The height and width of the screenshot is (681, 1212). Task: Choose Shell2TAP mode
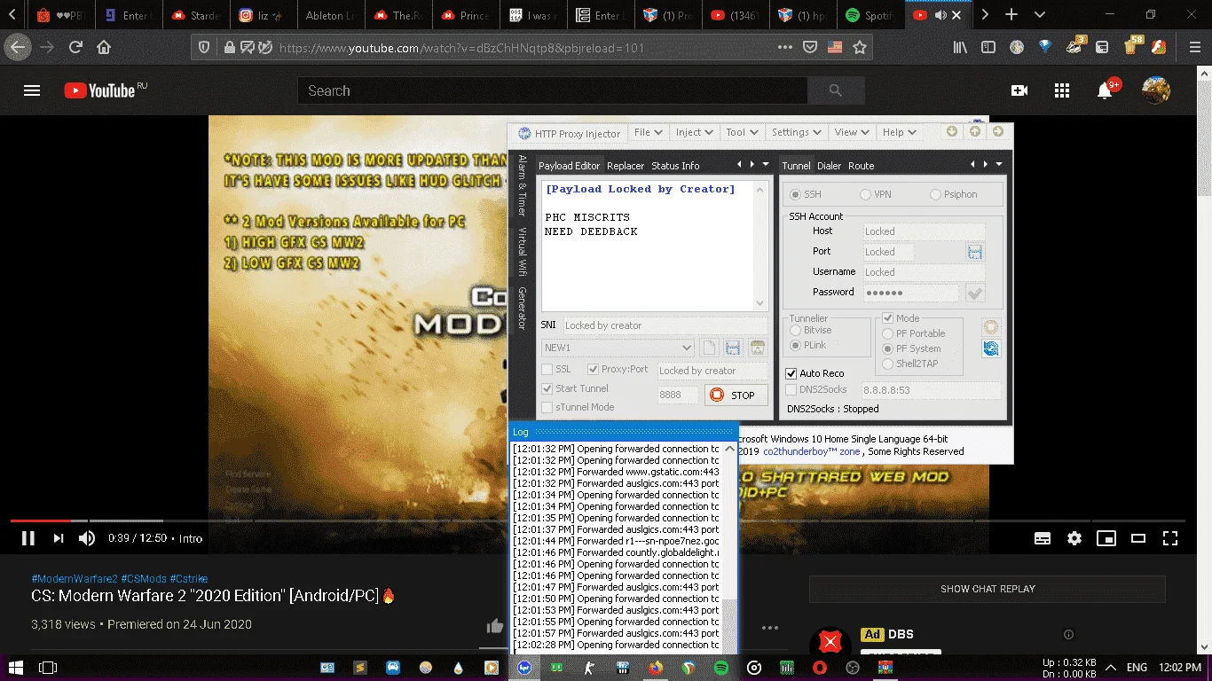click(x=910, y=364)
